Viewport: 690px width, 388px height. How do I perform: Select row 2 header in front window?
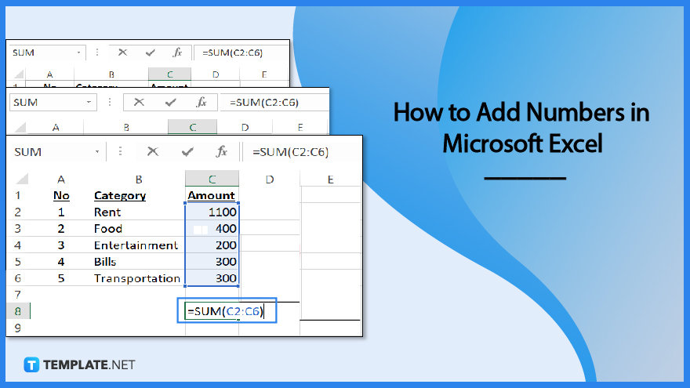tap(17, 212)
